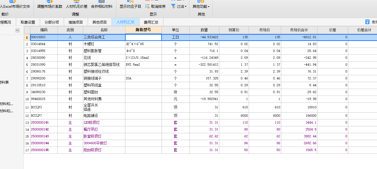
Task: Select row header number 12
Action: pyautogui.click(x=27, y=116)
